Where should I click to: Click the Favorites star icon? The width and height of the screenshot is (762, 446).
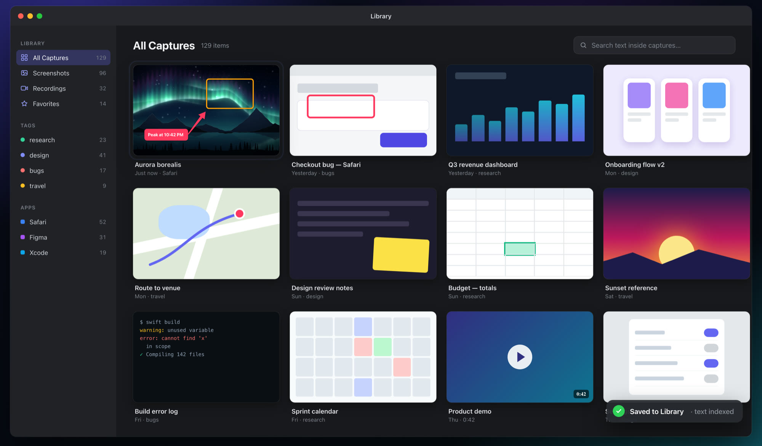(x=24, y=104)
